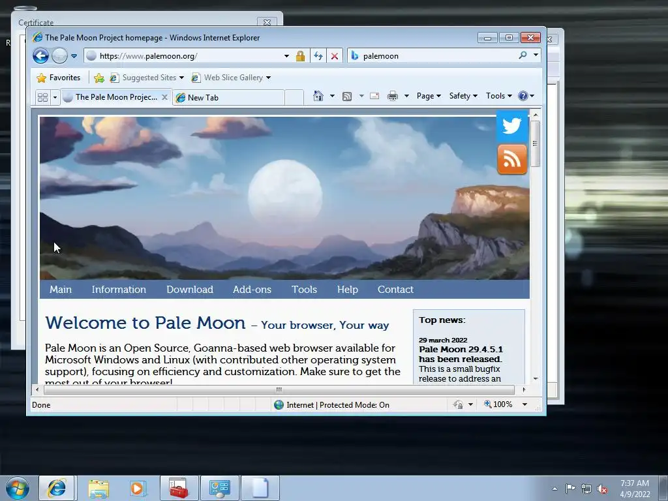Image resolution: width=668 pixels, height=501 pixels.
Task: Click the control panel taskbar icon
Action: pyautogui.click(x=220, y=488)
